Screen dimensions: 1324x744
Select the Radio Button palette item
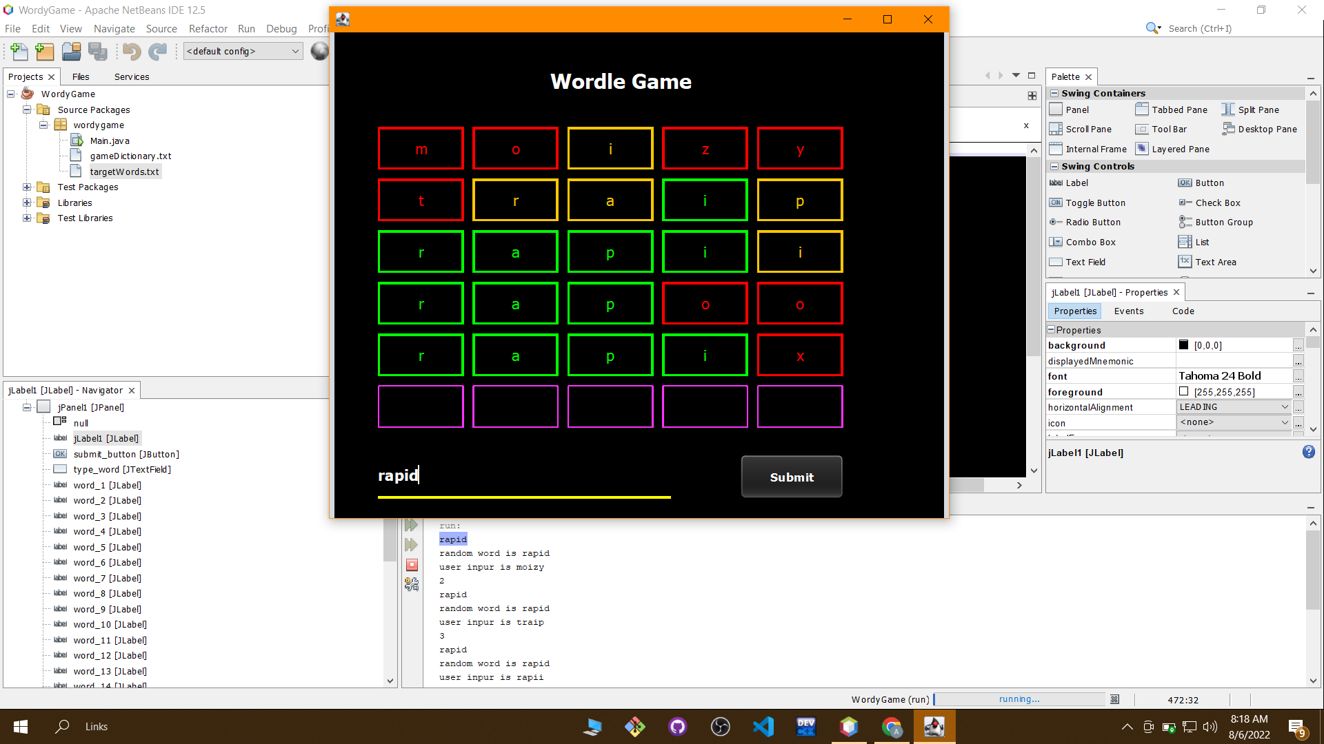(x=1092, y=222)
